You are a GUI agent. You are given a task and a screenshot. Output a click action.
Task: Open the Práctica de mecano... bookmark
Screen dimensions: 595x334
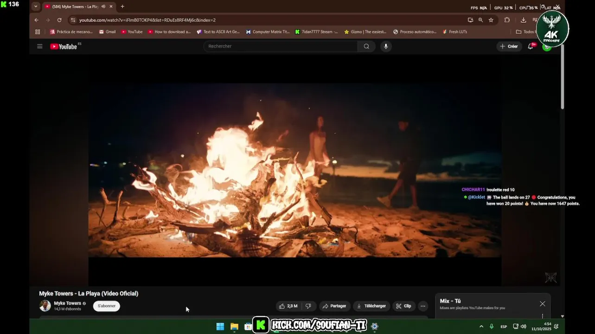point(71,32)
